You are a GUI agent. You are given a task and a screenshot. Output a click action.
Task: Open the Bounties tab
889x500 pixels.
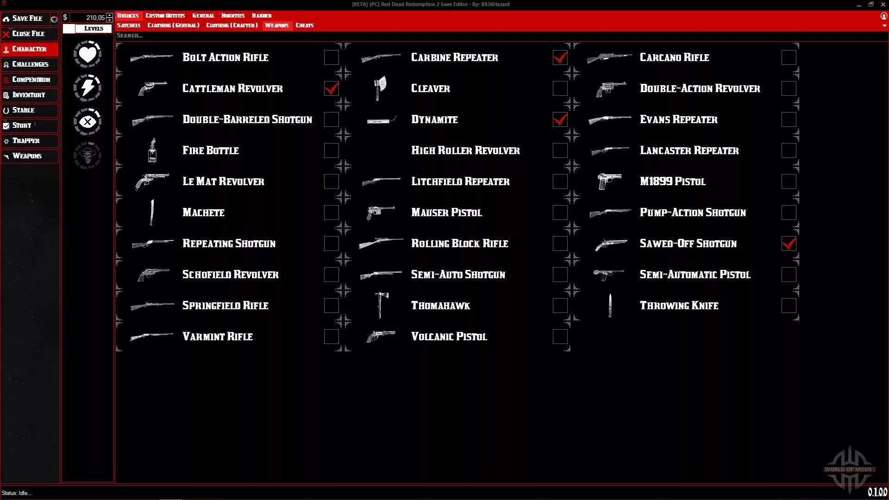pos(233,15)
